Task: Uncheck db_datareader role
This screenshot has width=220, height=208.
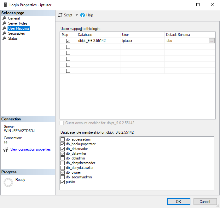Action: pos(63,149)
